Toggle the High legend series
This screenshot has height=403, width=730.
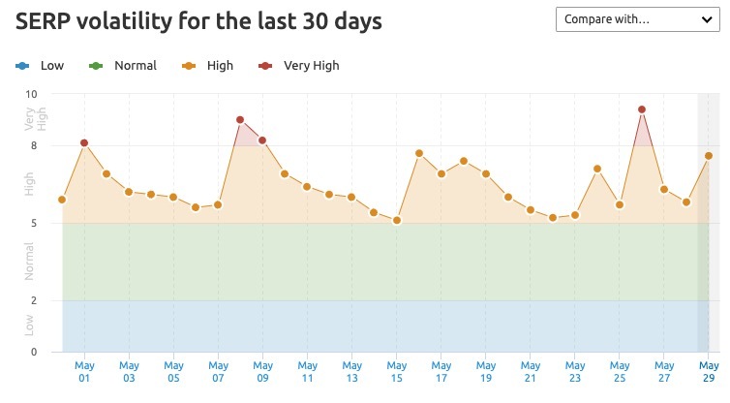pyautogui.click(x=207, y=66)
